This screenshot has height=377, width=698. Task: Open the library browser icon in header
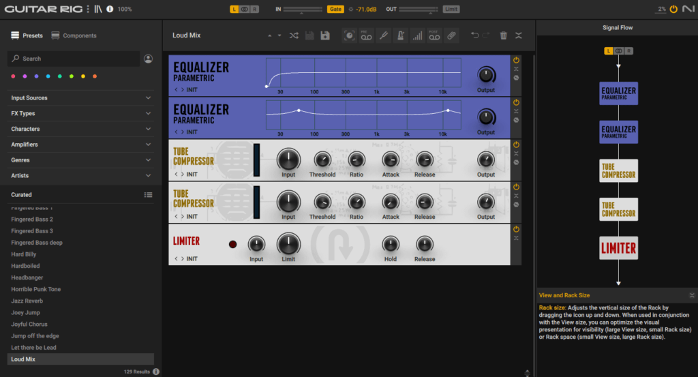[x=97, y=9]
